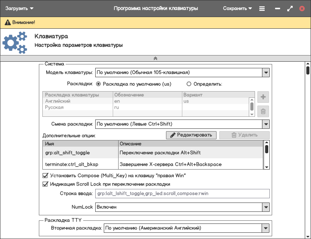The image size is (311, 239).
Task: Toggle Compose key on right Win checkbox
Action: [x=45, y=176]
